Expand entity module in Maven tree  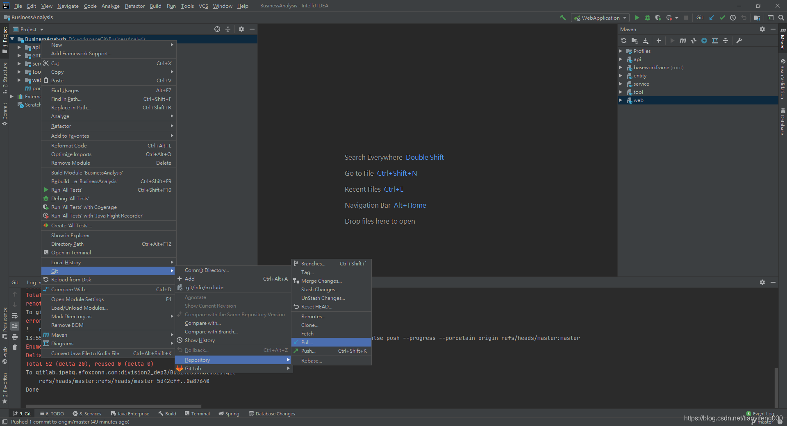click(621, 76)
